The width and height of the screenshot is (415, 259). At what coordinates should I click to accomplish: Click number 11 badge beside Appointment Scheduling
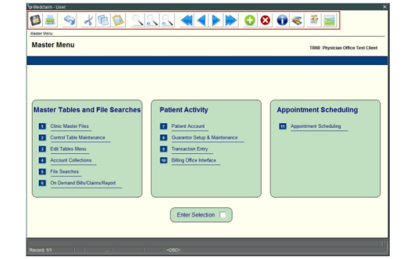coord(283,126)
